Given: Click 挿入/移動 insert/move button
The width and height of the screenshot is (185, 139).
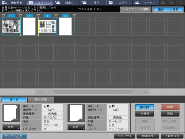Looking at the screenshot, I should [170, 121].
